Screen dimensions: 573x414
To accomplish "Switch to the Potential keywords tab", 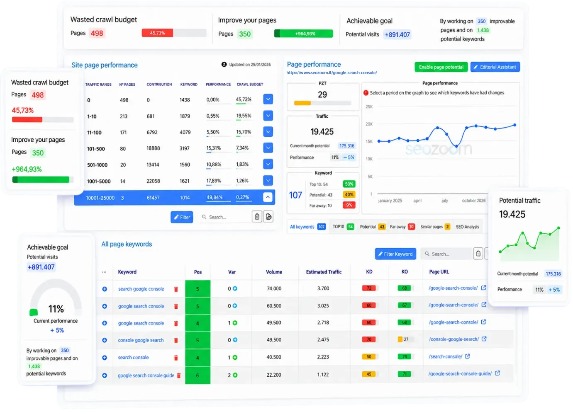I will [373, 227].
